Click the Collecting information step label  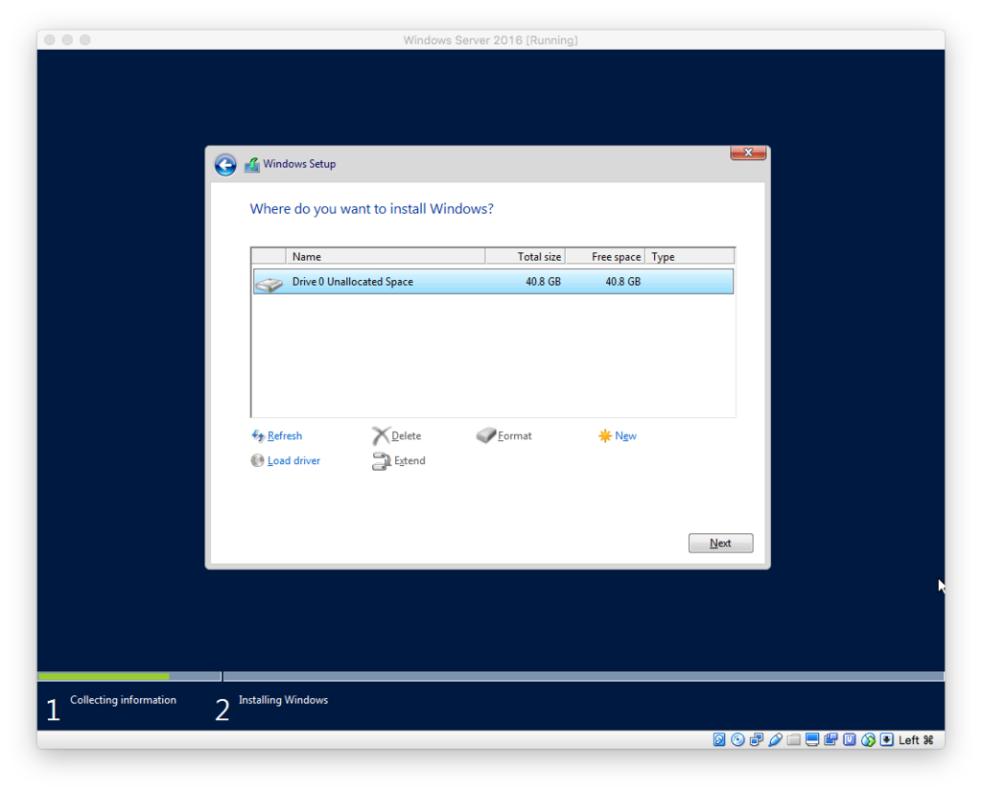click(123, 700)
